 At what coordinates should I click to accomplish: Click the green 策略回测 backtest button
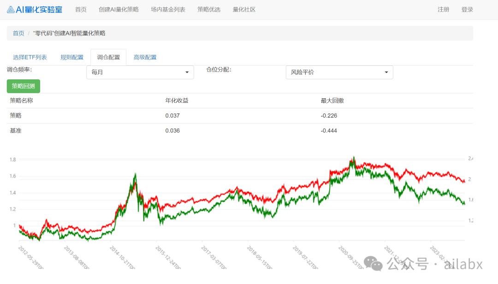pyautogui.click(x=24, y=86)
